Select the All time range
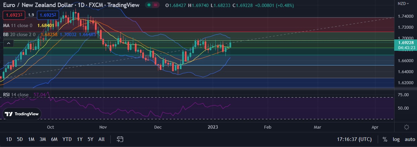 pyautogui.click(x=102, y=139)
